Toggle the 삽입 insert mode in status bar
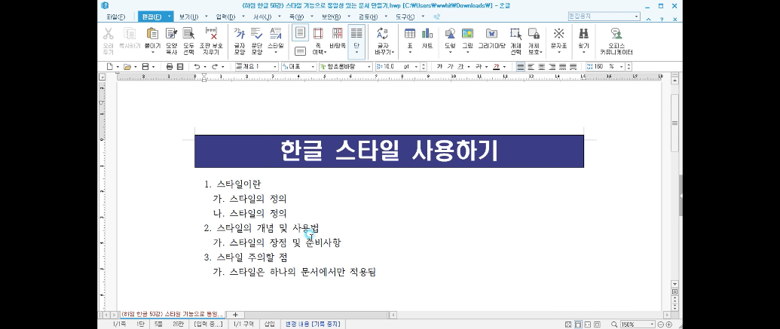This screenshot has width=780, height=329. tap(269, 324)
